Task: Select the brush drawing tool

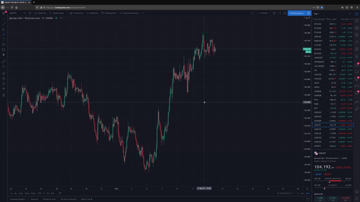Action: click(4, 35)
